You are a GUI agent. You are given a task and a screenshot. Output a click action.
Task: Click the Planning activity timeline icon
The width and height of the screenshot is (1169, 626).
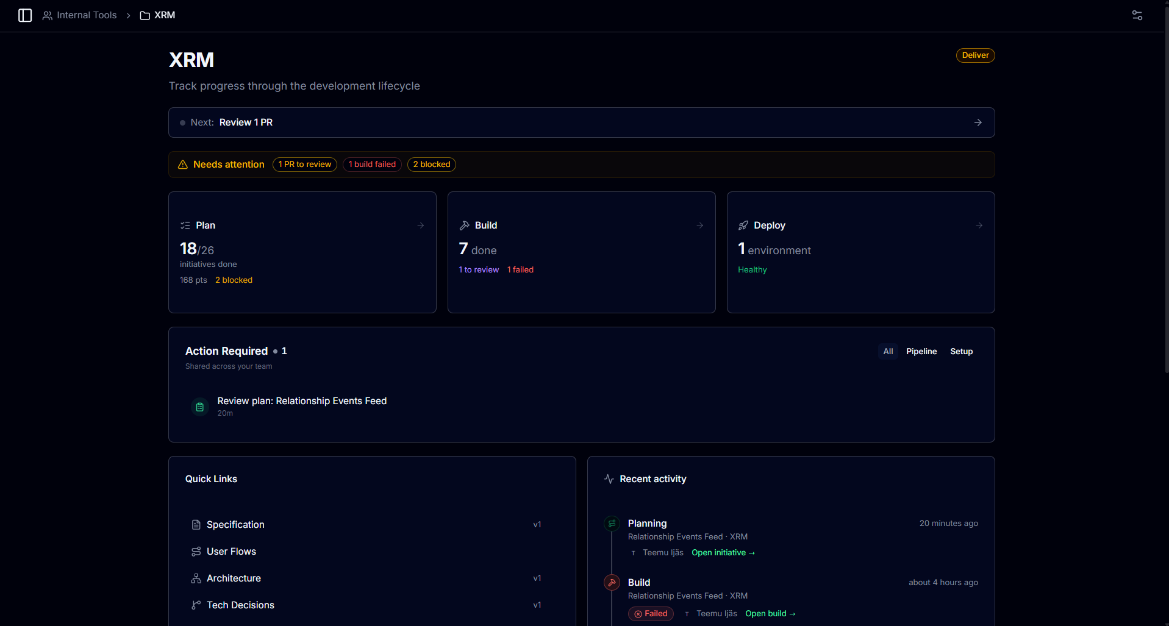612,524
